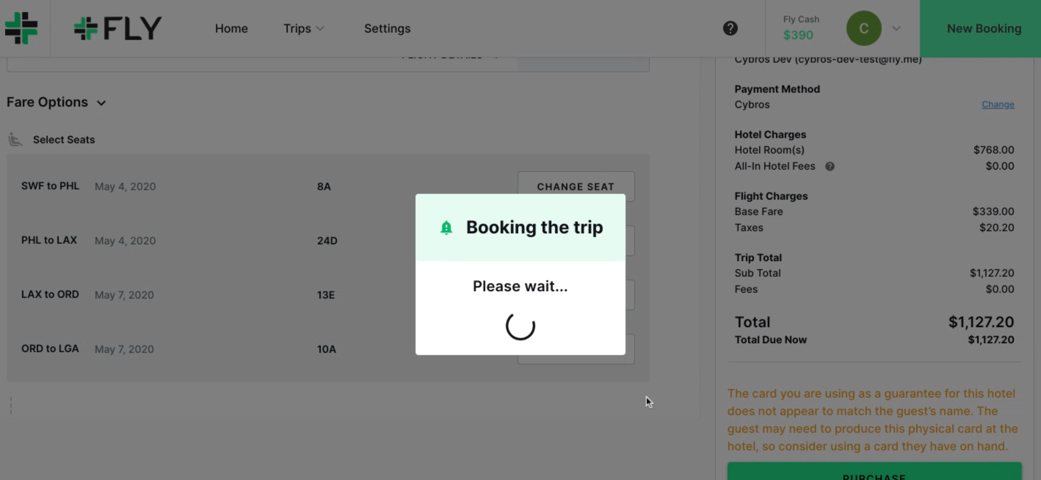Open account dropdown arrow next to avatar
The width and height of the screenshot is (1041, 480).
[896, 29]
